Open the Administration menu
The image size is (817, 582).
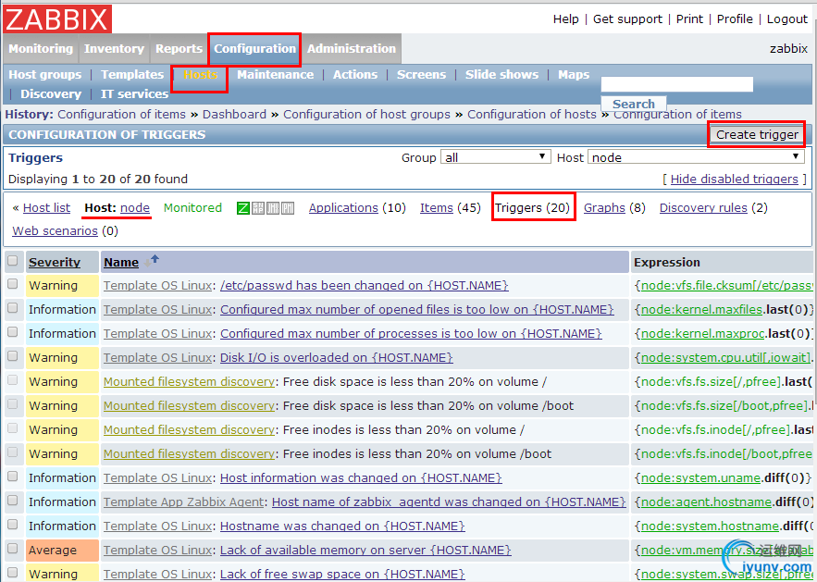click(x=352, y=48)
